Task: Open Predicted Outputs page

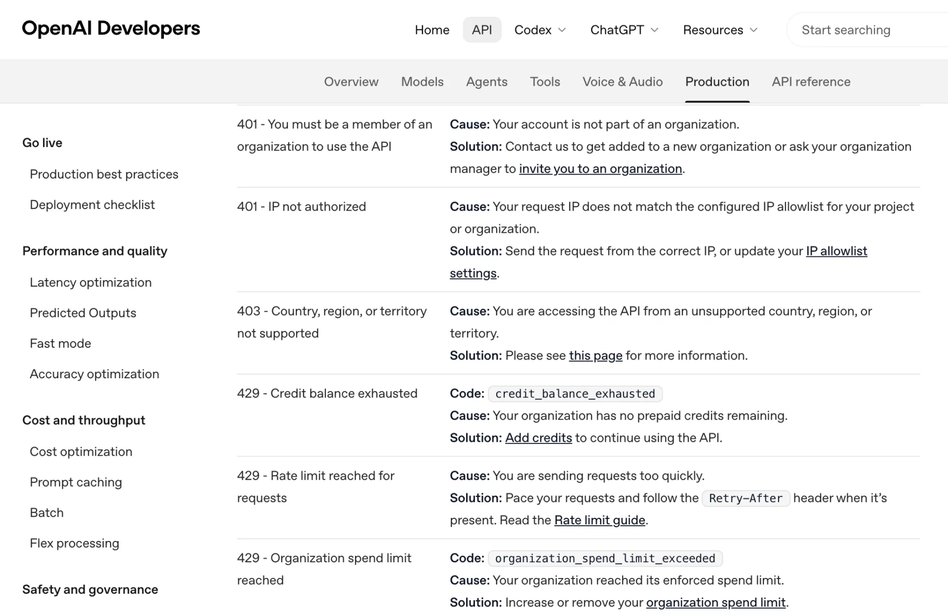Action: pos(83,313)
